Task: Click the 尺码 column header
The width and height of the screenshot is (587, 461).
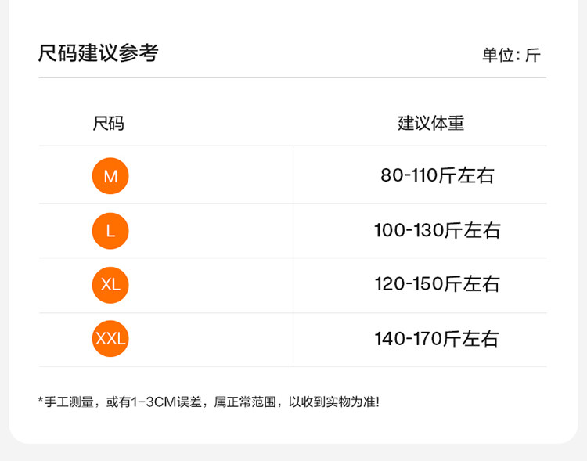Action: [109, 124]
